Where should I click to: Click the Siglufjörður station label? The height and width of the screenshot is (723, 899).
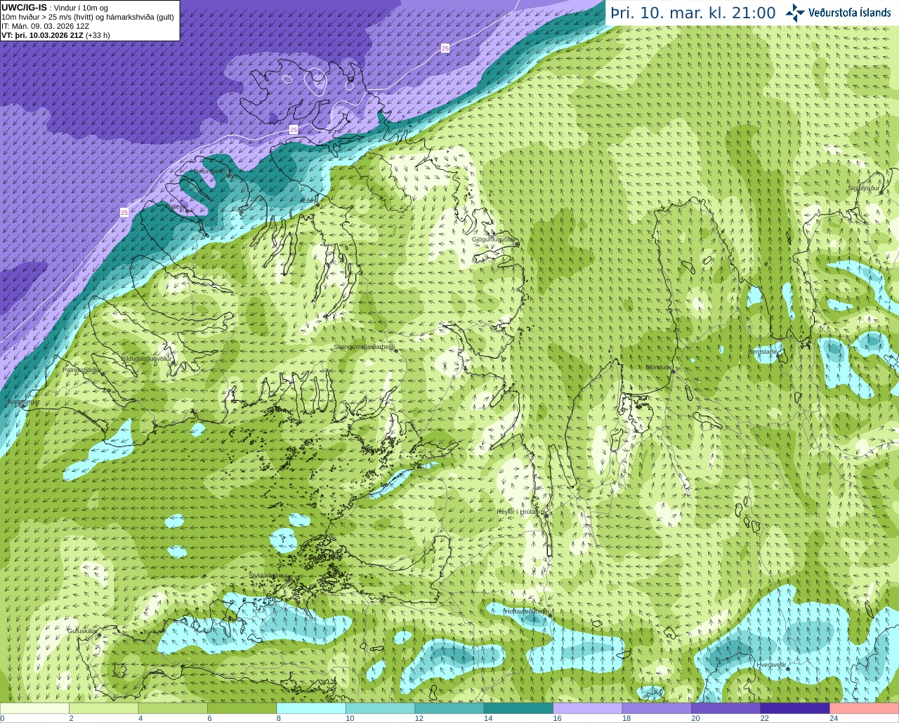(x=864, y=188)
